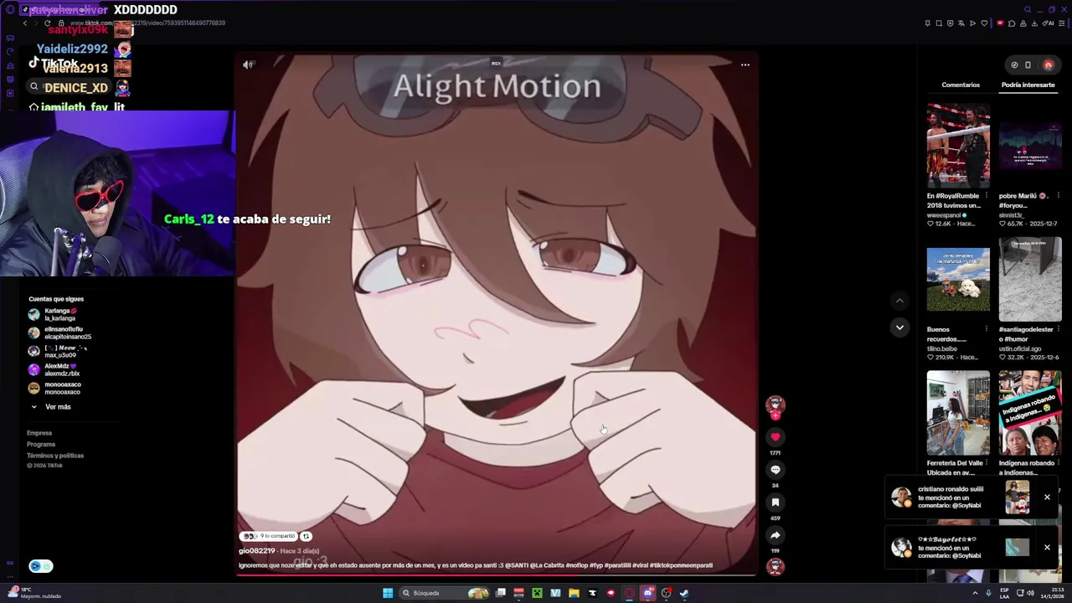Open the Ferretería Del Valle suggested video
The width and height of the screenshot is (1072, 603).
click(958, 413)
